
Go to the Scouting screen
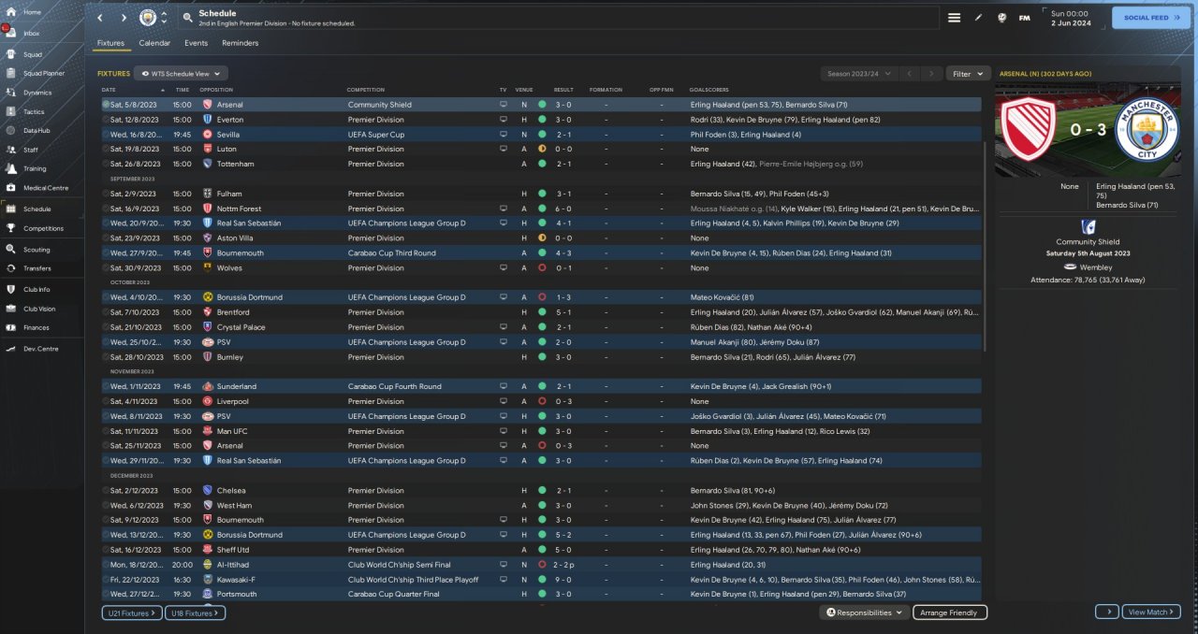coord(37,250)
